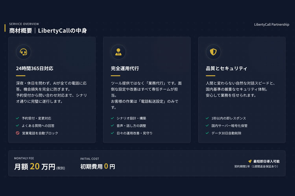
Task: Click the checkmark beside シナリオ設計・構築
Action: click(x=112, y=118)
